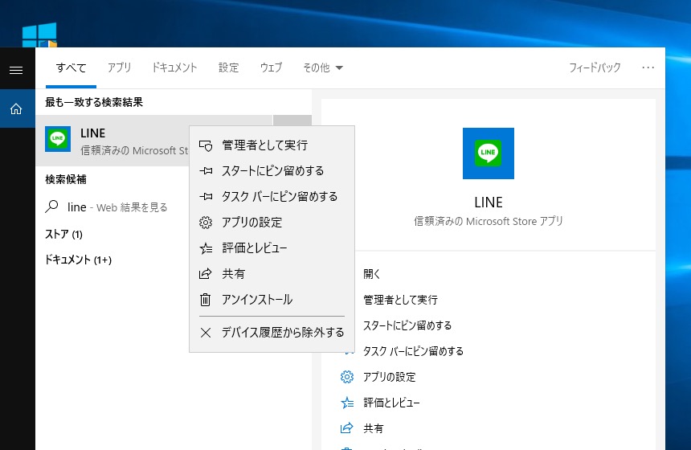Click the shield icon for 管理者として実行 in context menu
Viewport: 691px width, 450px height.
206,145
